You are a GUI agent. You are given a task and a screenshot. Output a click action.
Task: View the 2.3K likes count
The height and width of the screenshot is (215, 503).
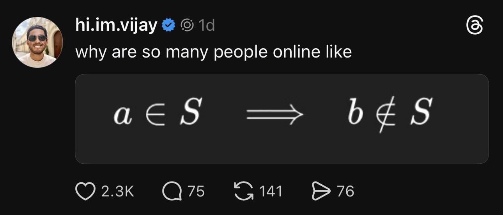(x=117, y=191)
